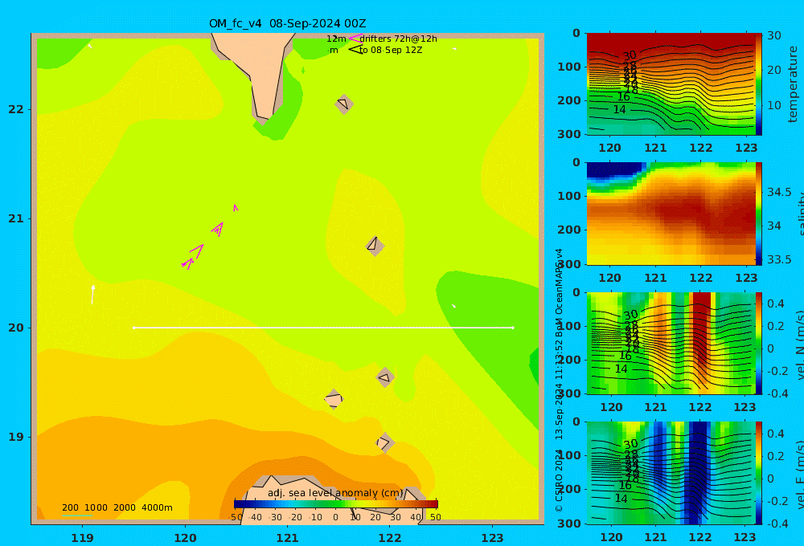The width and height of the screenshot is (804, 546).
Task: Click the island marker near 122E 19.5N
Action: [385, 377]
